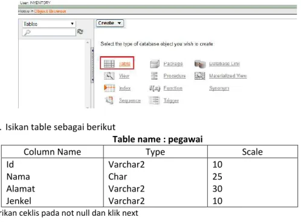Image resolution: width=301 pixels, height=223 pixels.
Task: Open the View link
Action: coord(124,76)
